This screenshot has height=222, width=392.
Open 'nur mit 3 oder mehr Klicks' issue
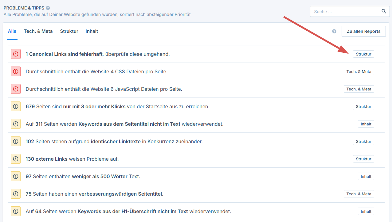(x=117, y=106)
